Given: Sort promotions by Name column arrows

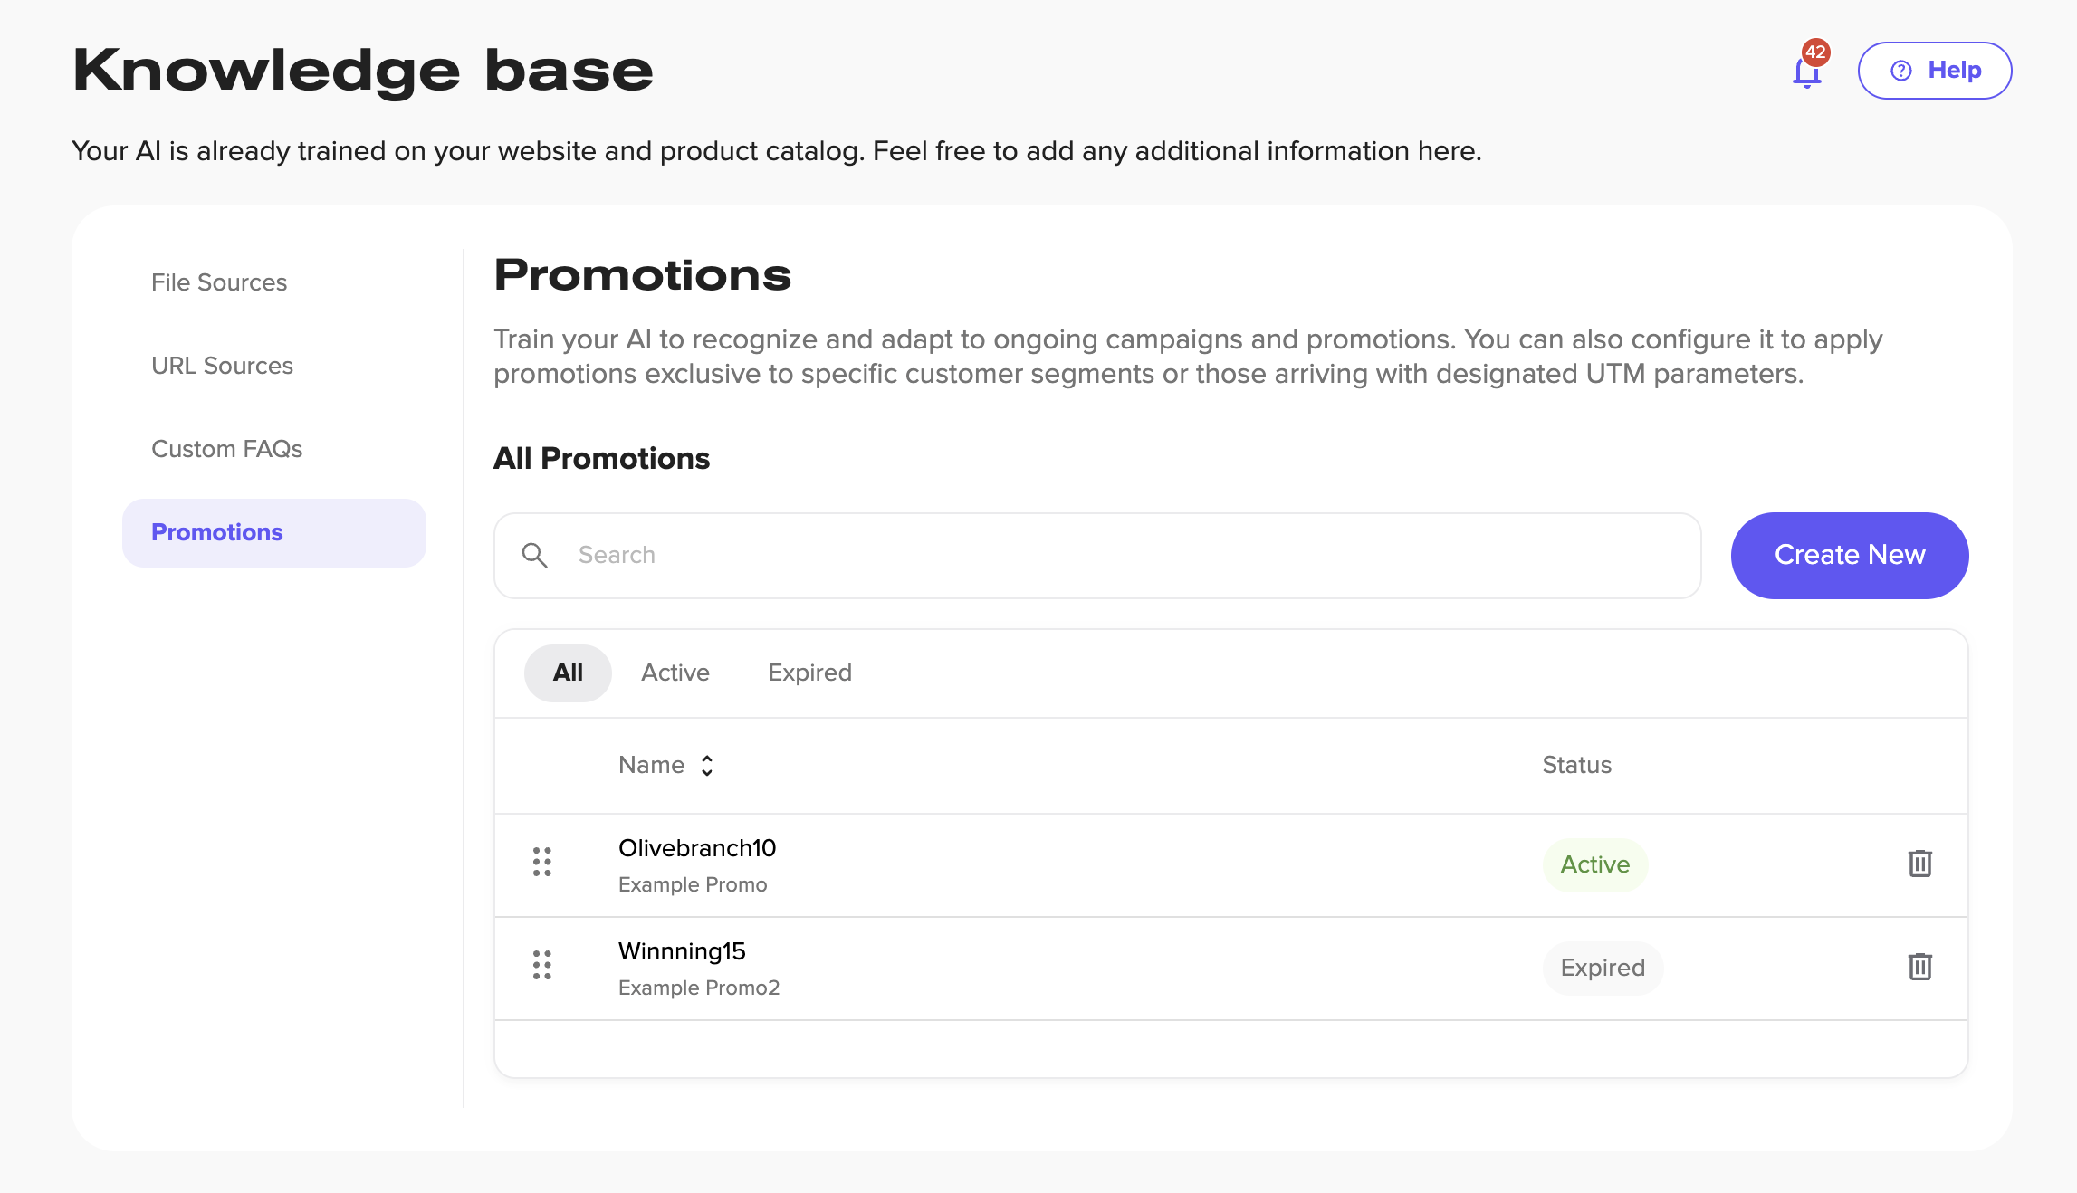Looking at the screenshot, I should [x=707, y=766].
